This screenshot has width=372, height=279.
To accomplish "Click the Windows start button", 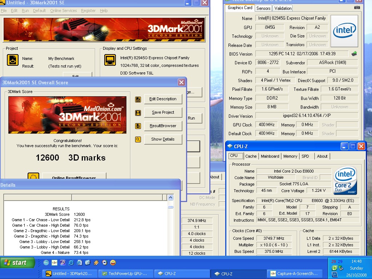I will [x=17, y=263].
